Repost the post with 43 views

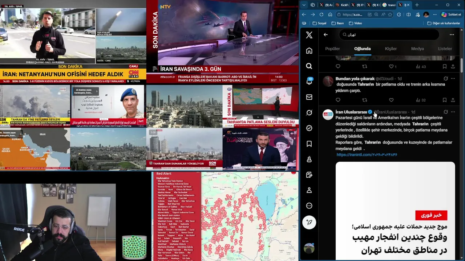point(365,66)
